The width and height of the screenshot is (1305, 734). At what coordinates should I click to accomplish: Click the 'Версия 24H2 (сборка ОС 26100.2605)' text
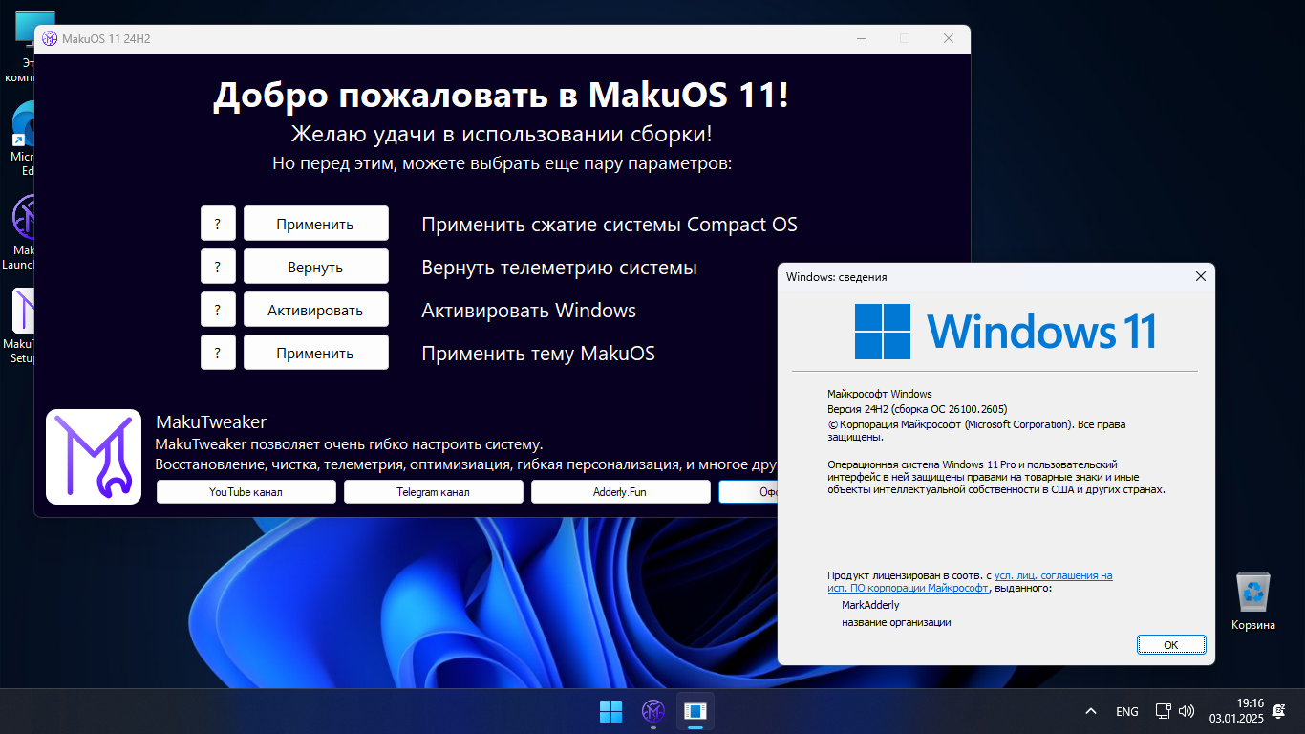coord(917,409)
